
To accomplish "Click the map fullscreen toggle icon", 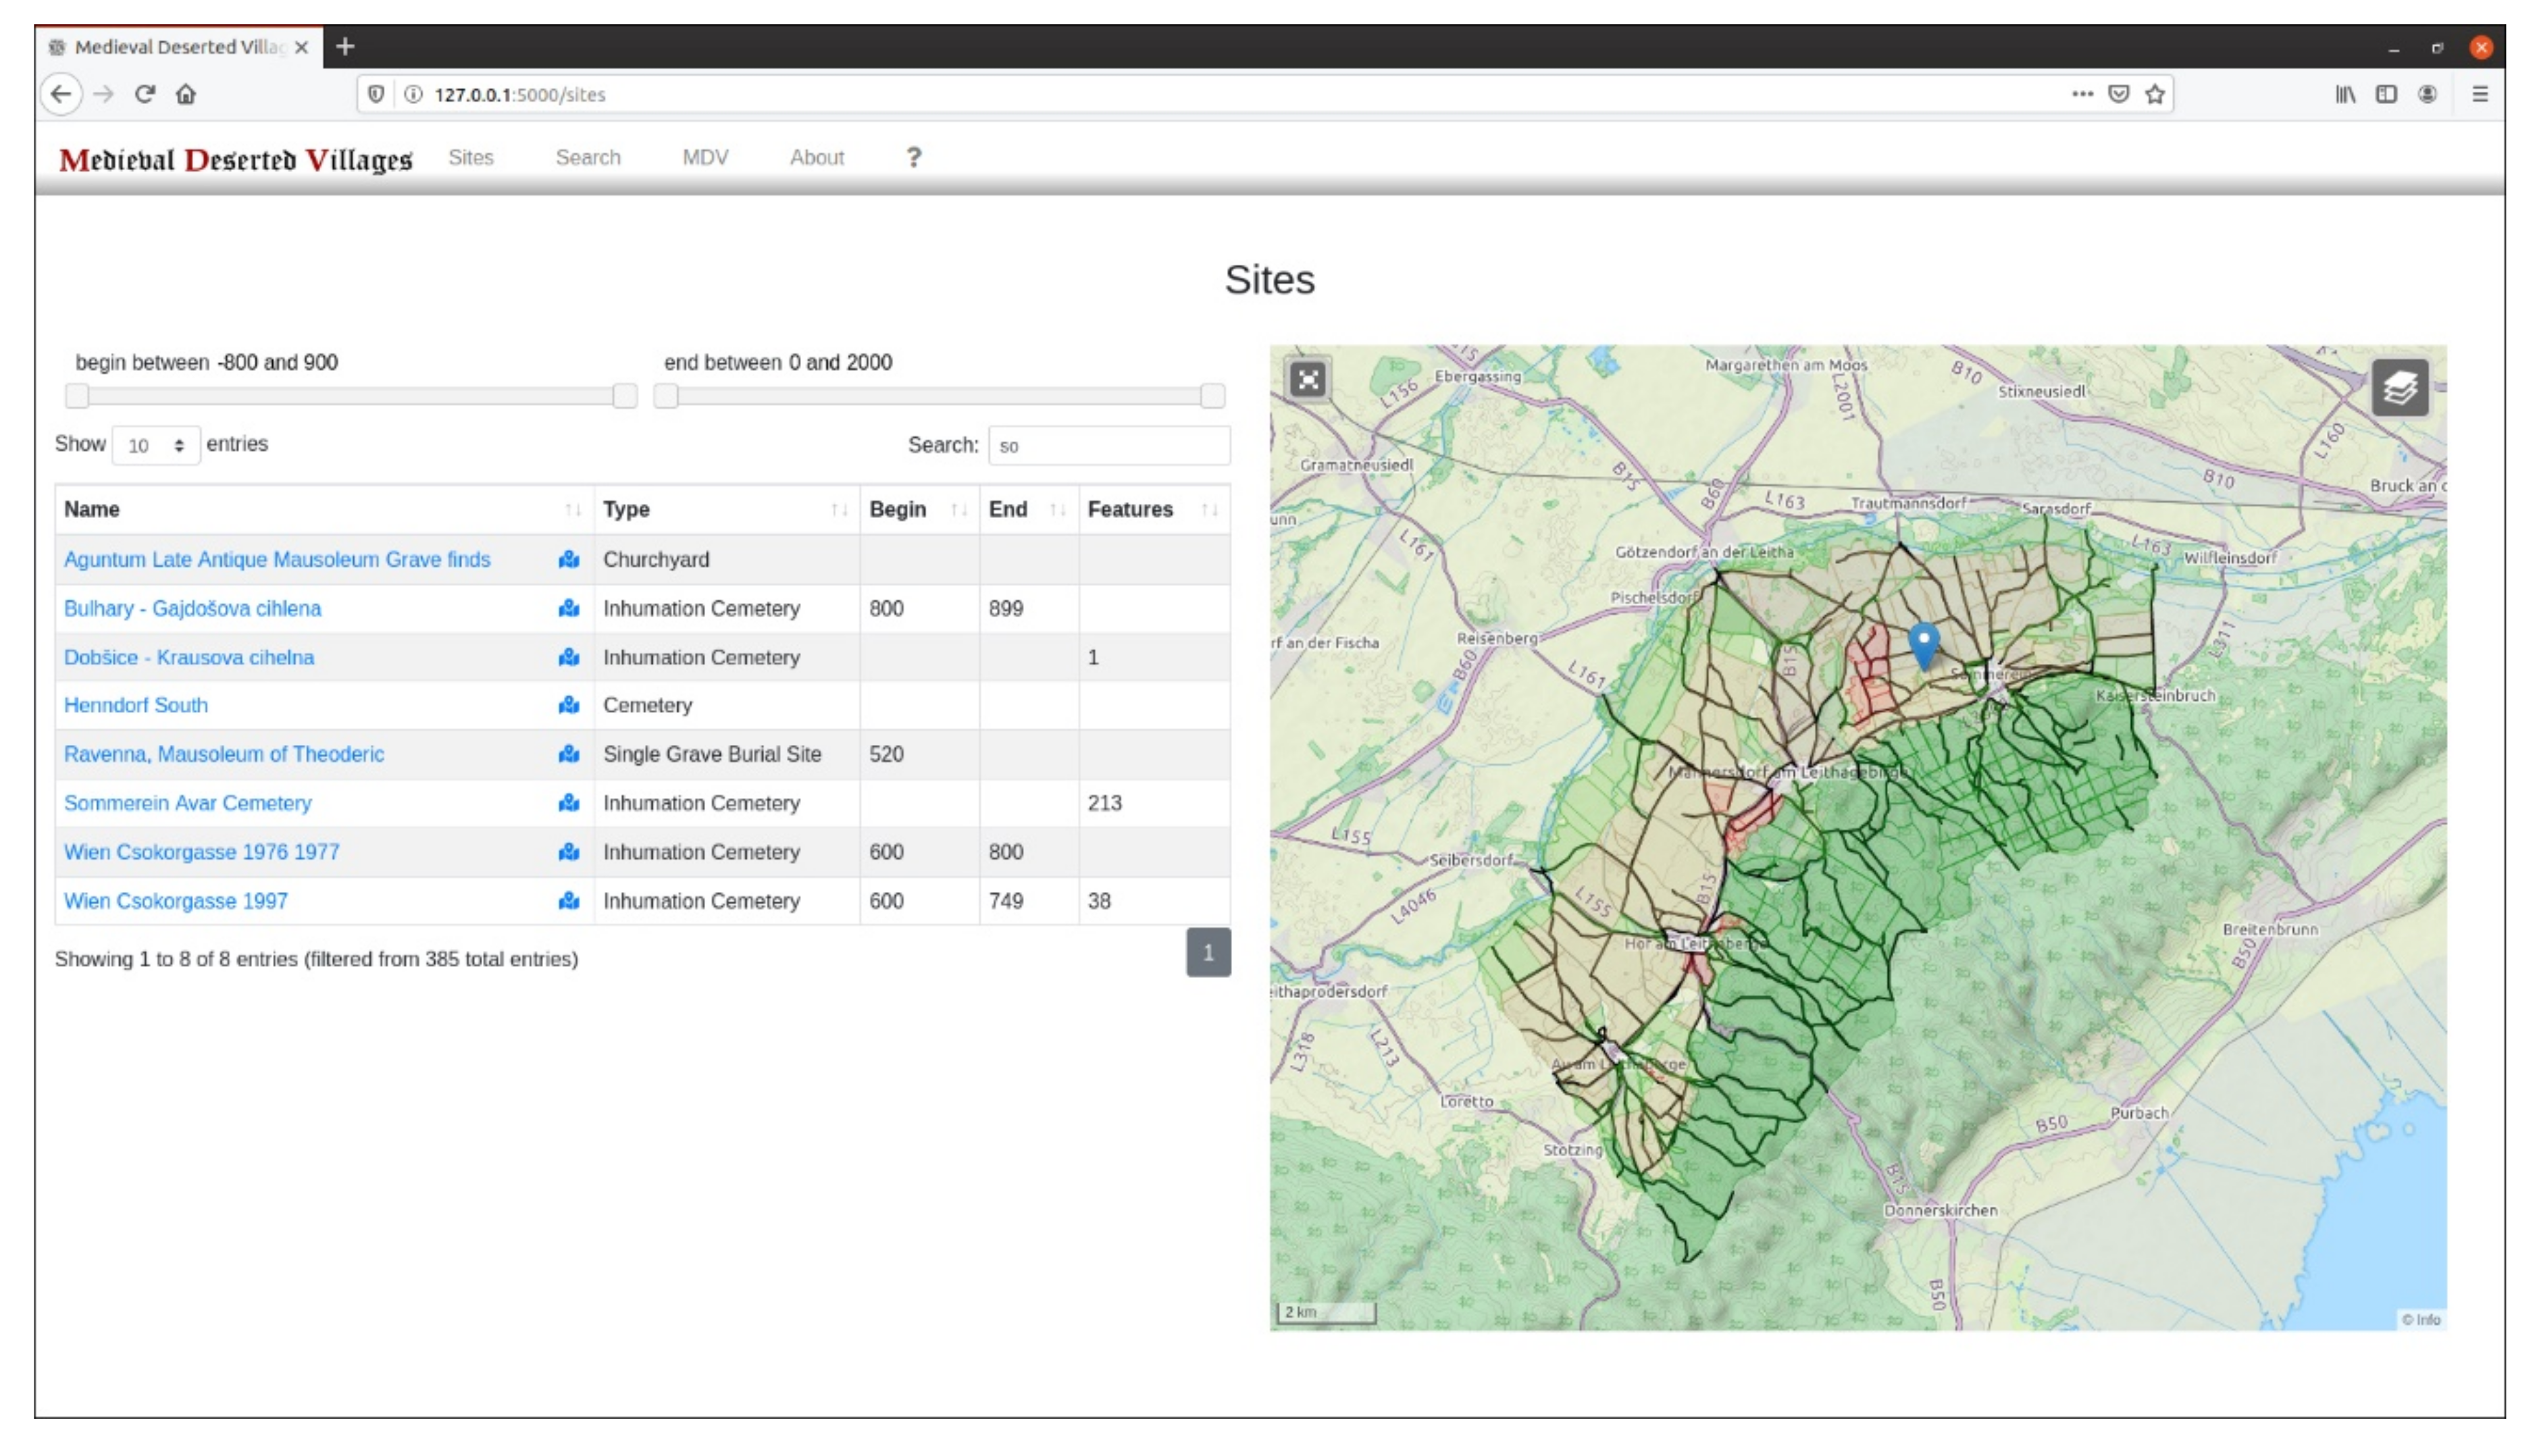I will [1308, 380].
